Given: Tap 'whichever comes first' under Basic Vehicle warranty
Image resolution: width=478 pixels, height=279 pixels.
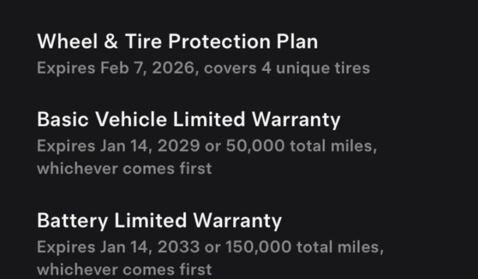Looking at the screenshot, I should 125,169.
